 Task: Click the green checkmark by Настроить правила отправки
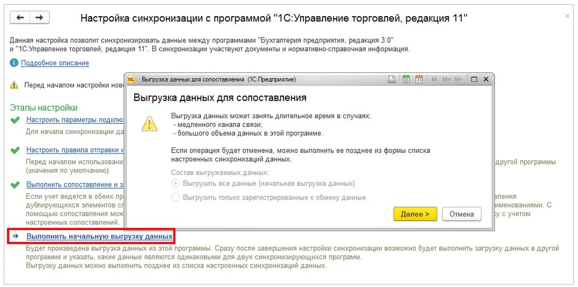(15, 150)
